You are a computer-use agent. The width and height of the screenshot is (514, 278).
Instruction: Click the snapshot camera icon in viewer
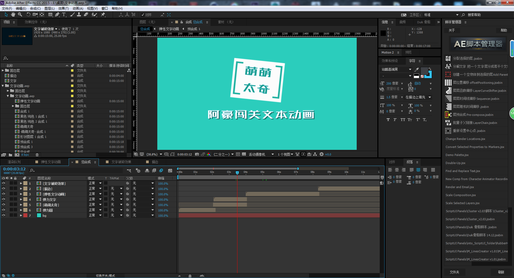click(197, 154)
